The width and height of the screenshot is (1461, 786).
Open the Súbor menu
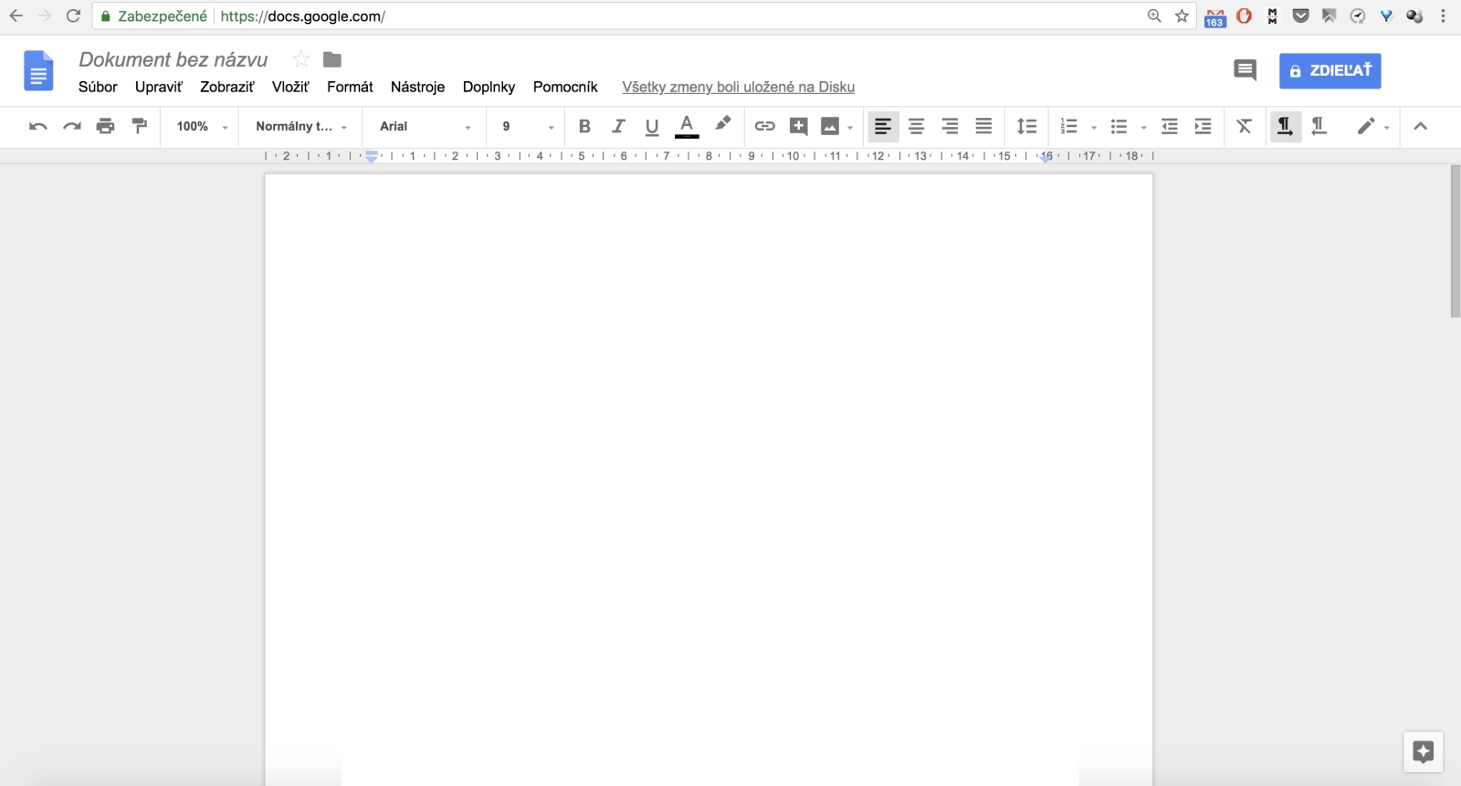click(98, 87)
